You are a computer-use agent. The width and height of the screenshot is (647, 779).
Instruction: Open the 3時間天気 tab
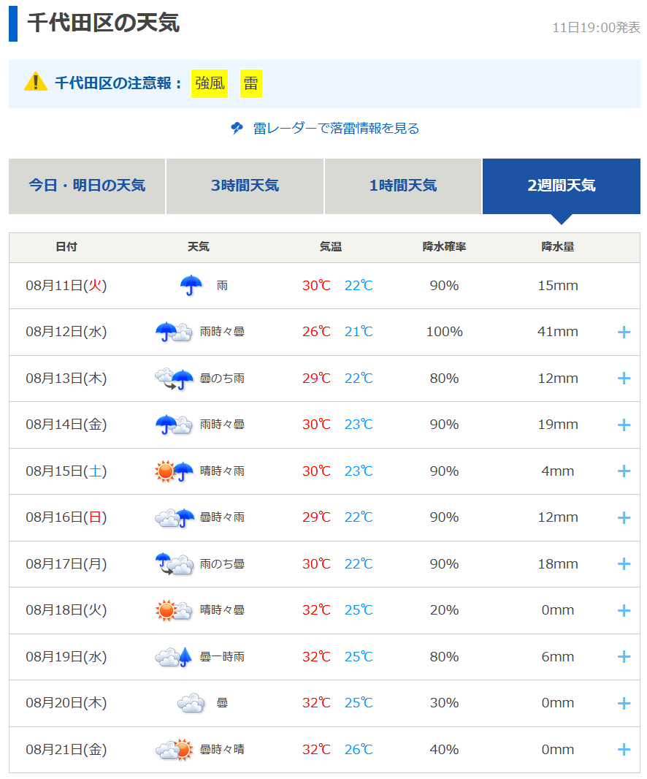[x=245, y=186]
